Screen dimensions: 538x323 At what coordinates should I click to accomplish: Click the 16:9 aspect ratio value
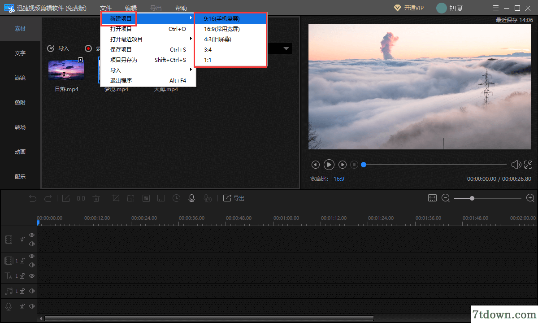coord(339,179)
